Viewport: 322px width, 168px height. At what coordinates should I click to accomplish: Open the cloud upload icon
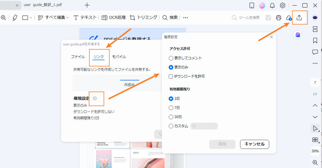[288, 17]
